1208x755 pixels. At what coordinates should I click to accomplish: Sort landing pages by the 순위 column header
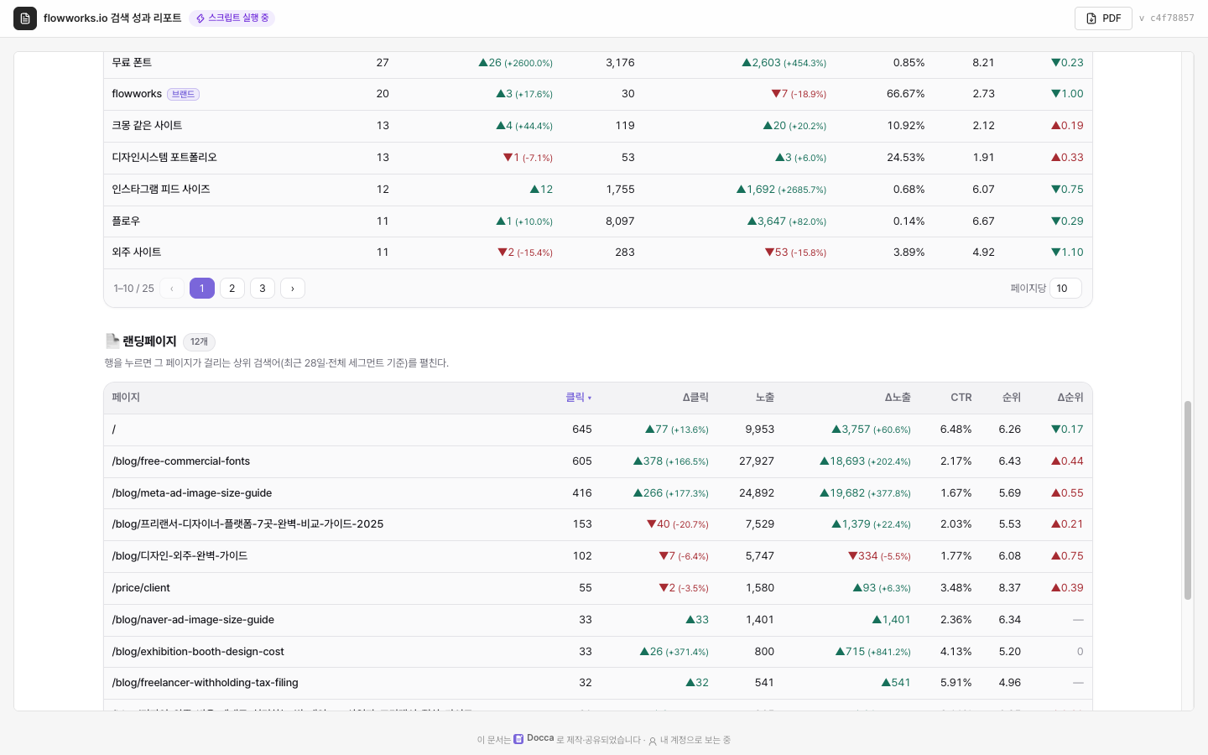coord(1012,398)
